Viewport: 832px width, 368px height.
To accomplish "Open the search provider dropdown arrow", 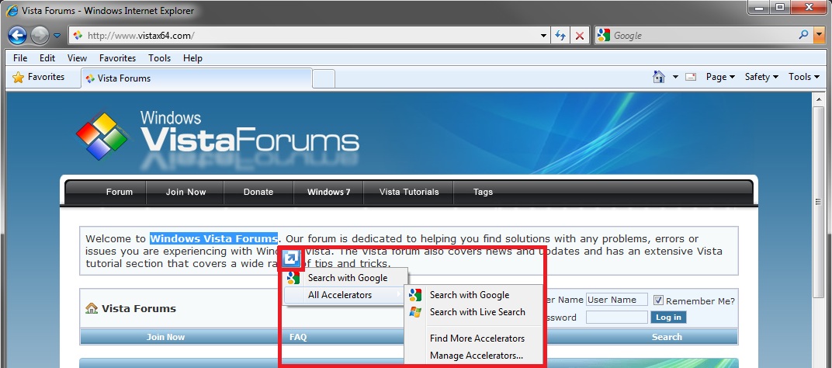I will click(819, 36).
